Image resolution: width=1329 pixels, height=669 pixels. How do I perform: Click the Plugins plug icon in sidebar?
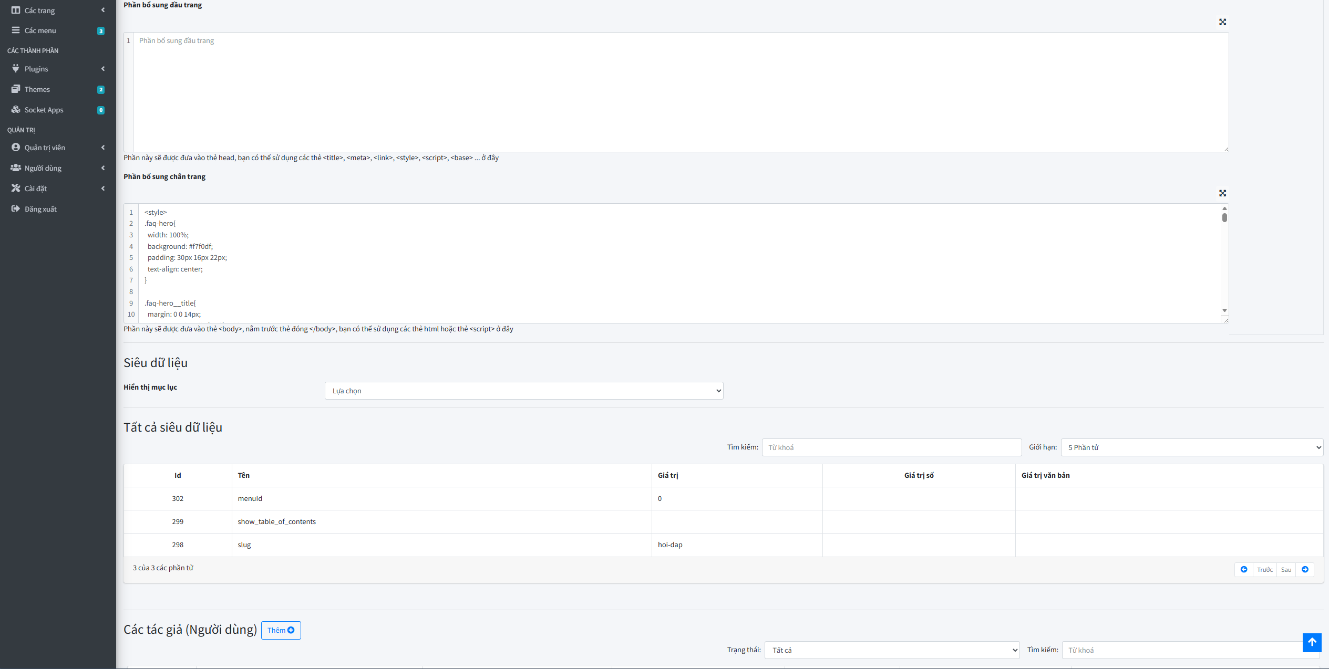(x=16, y=69)
